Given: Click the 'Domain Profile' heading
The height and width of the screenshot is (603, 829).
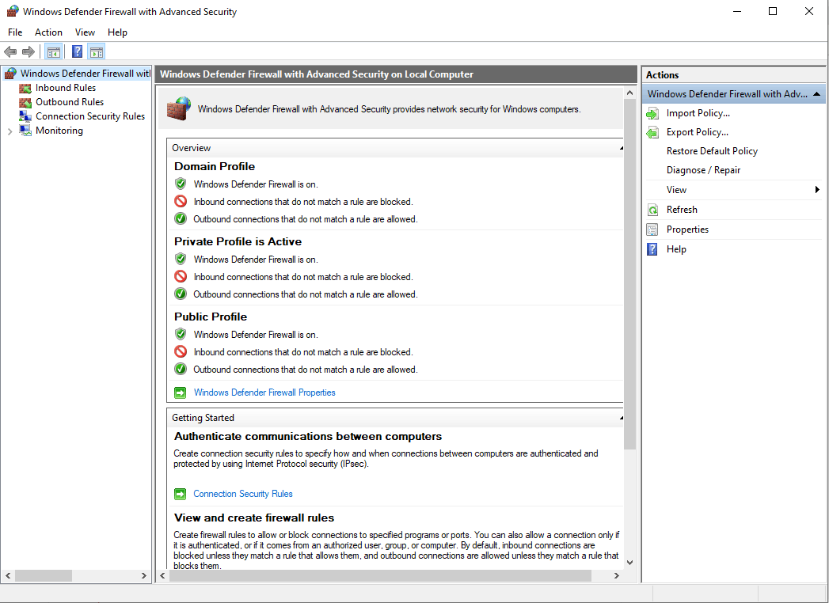Looking at the screenshot, I should point(215,166).
